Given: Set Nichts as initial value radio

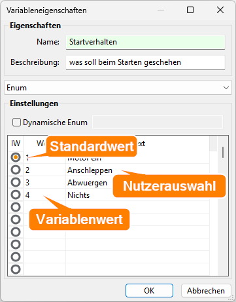Looking at the screenshot, I should click(16, 195).
